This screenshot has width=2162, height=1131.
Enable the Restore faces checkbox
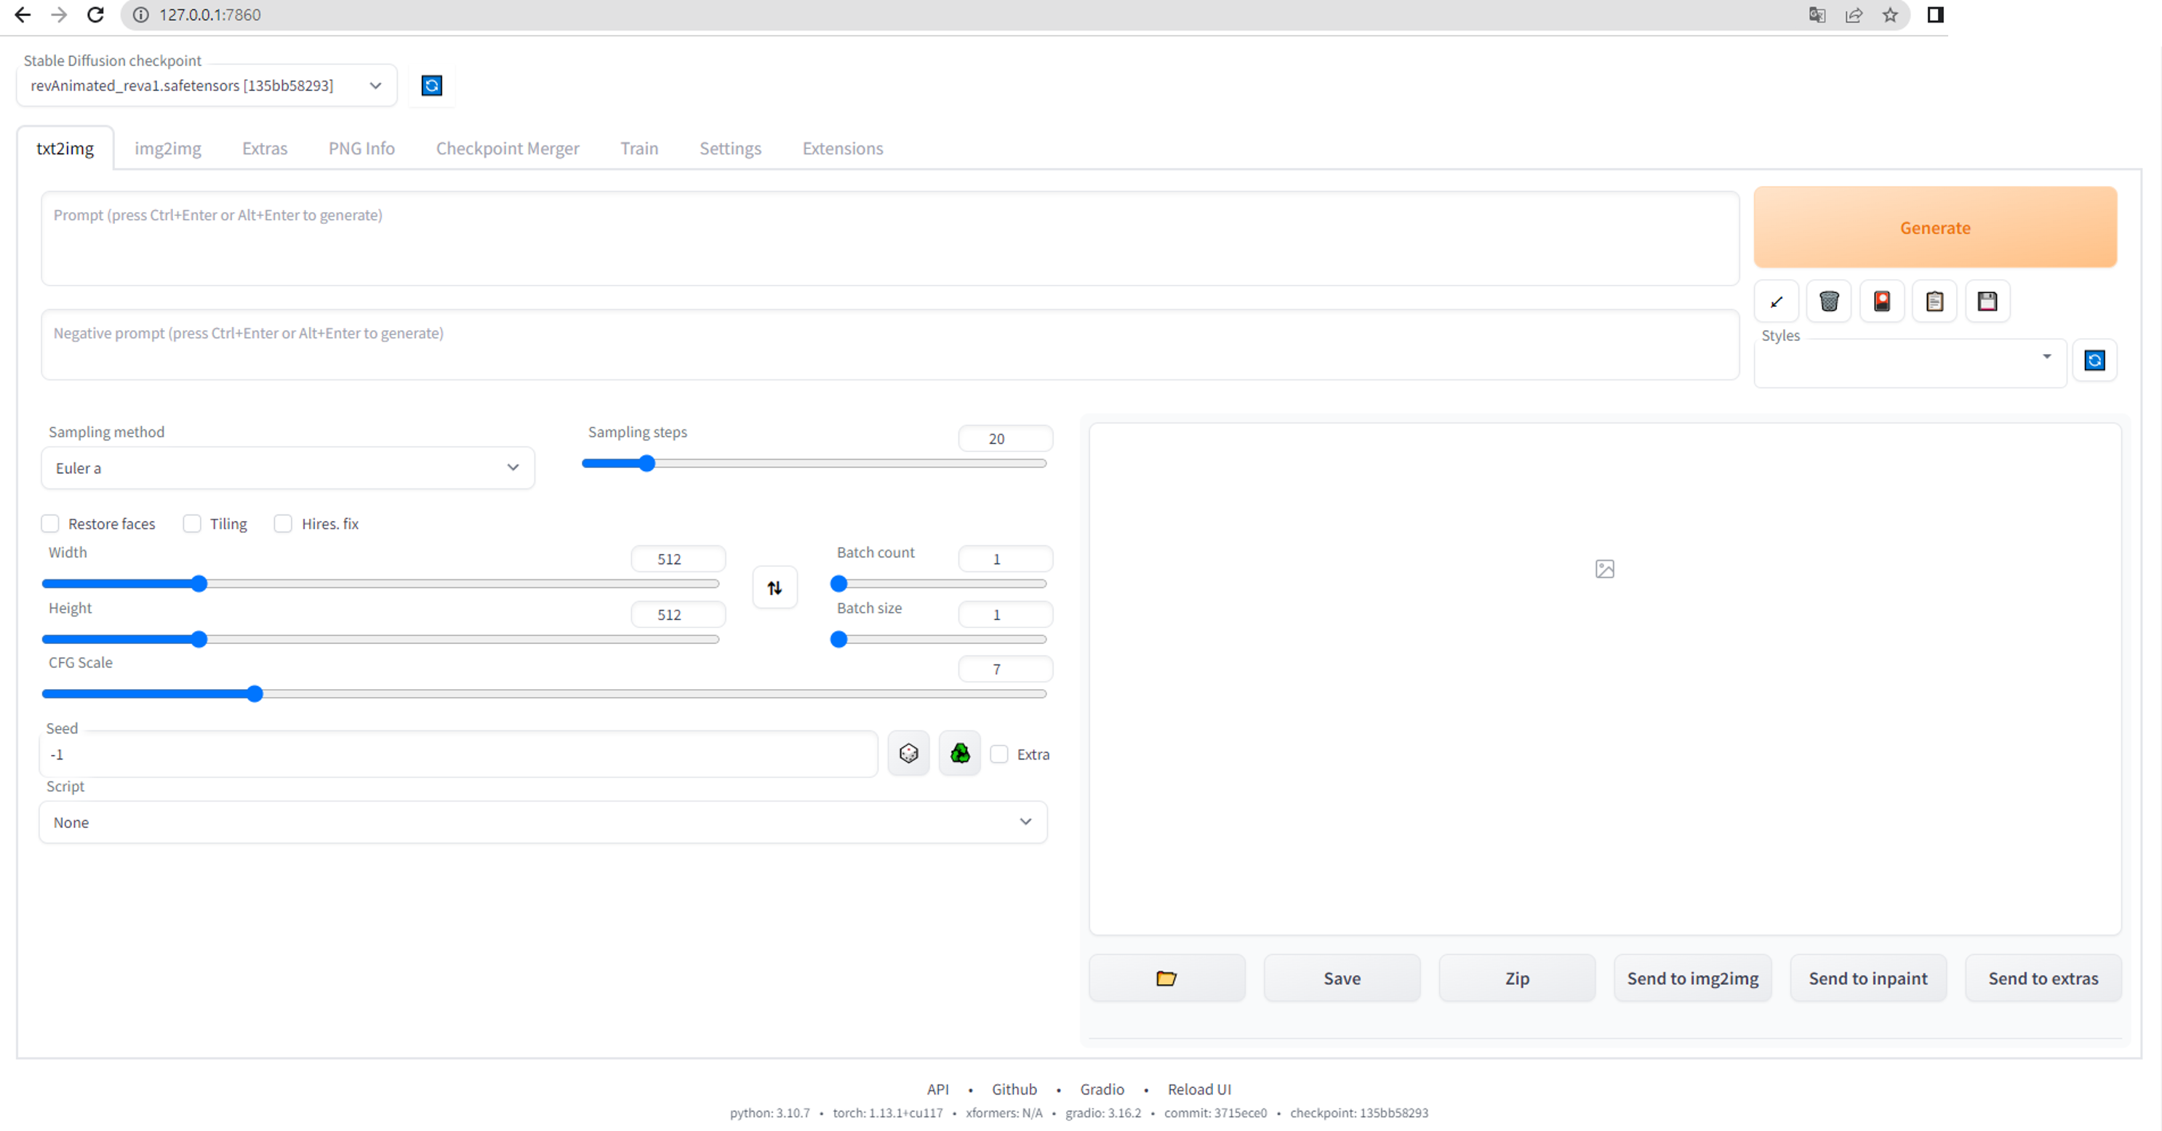tap(50, 523)
